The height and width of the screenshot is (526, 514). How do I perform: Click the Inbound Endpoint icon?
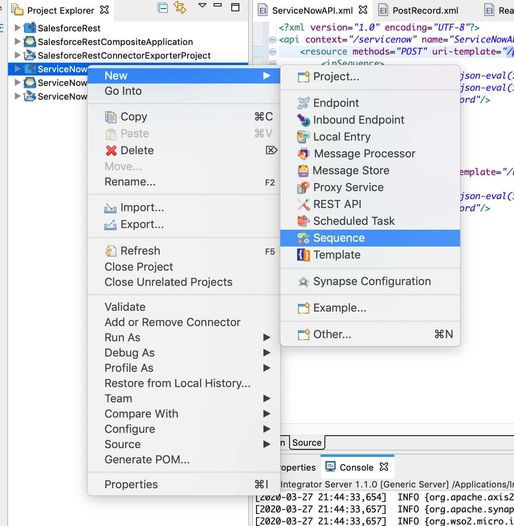pos(303,120)
